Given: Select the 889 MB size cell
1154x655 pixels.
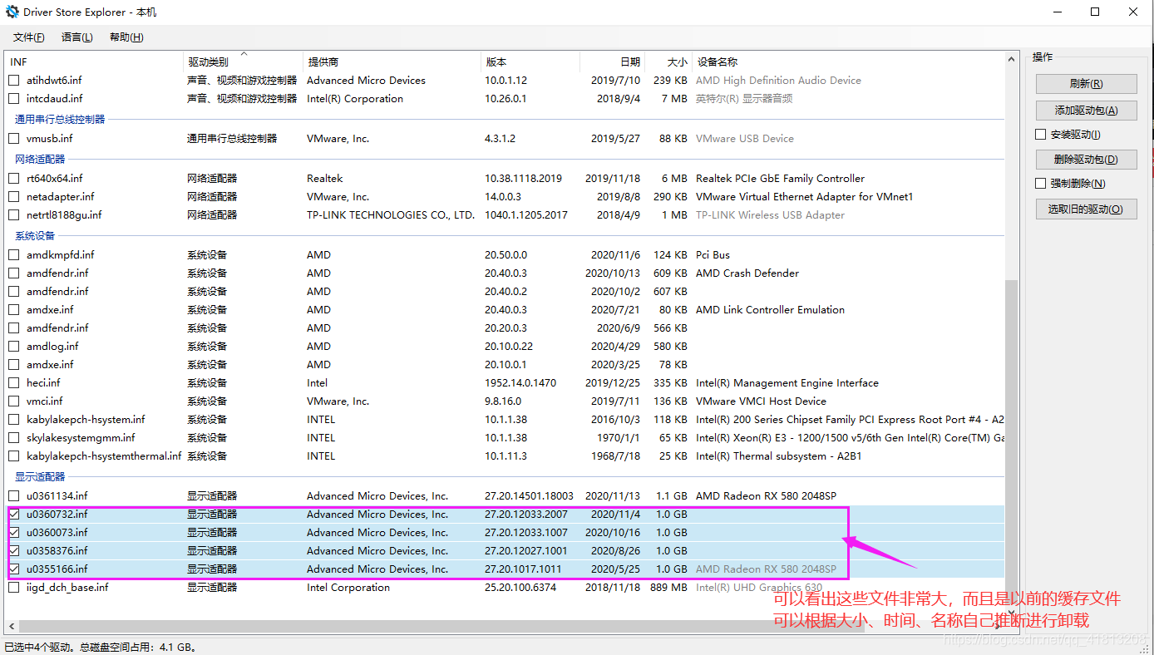Looking at the screenshot, I should point(668,588).
